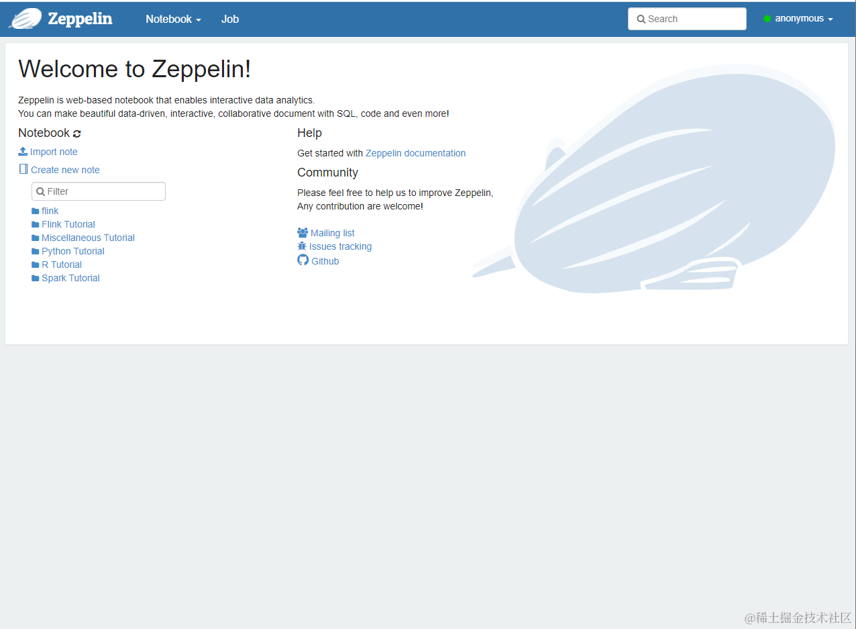Screen dimensions: 856x629
Task: Click the Flink Tutorial folder icon
Action: coord(36,224)
